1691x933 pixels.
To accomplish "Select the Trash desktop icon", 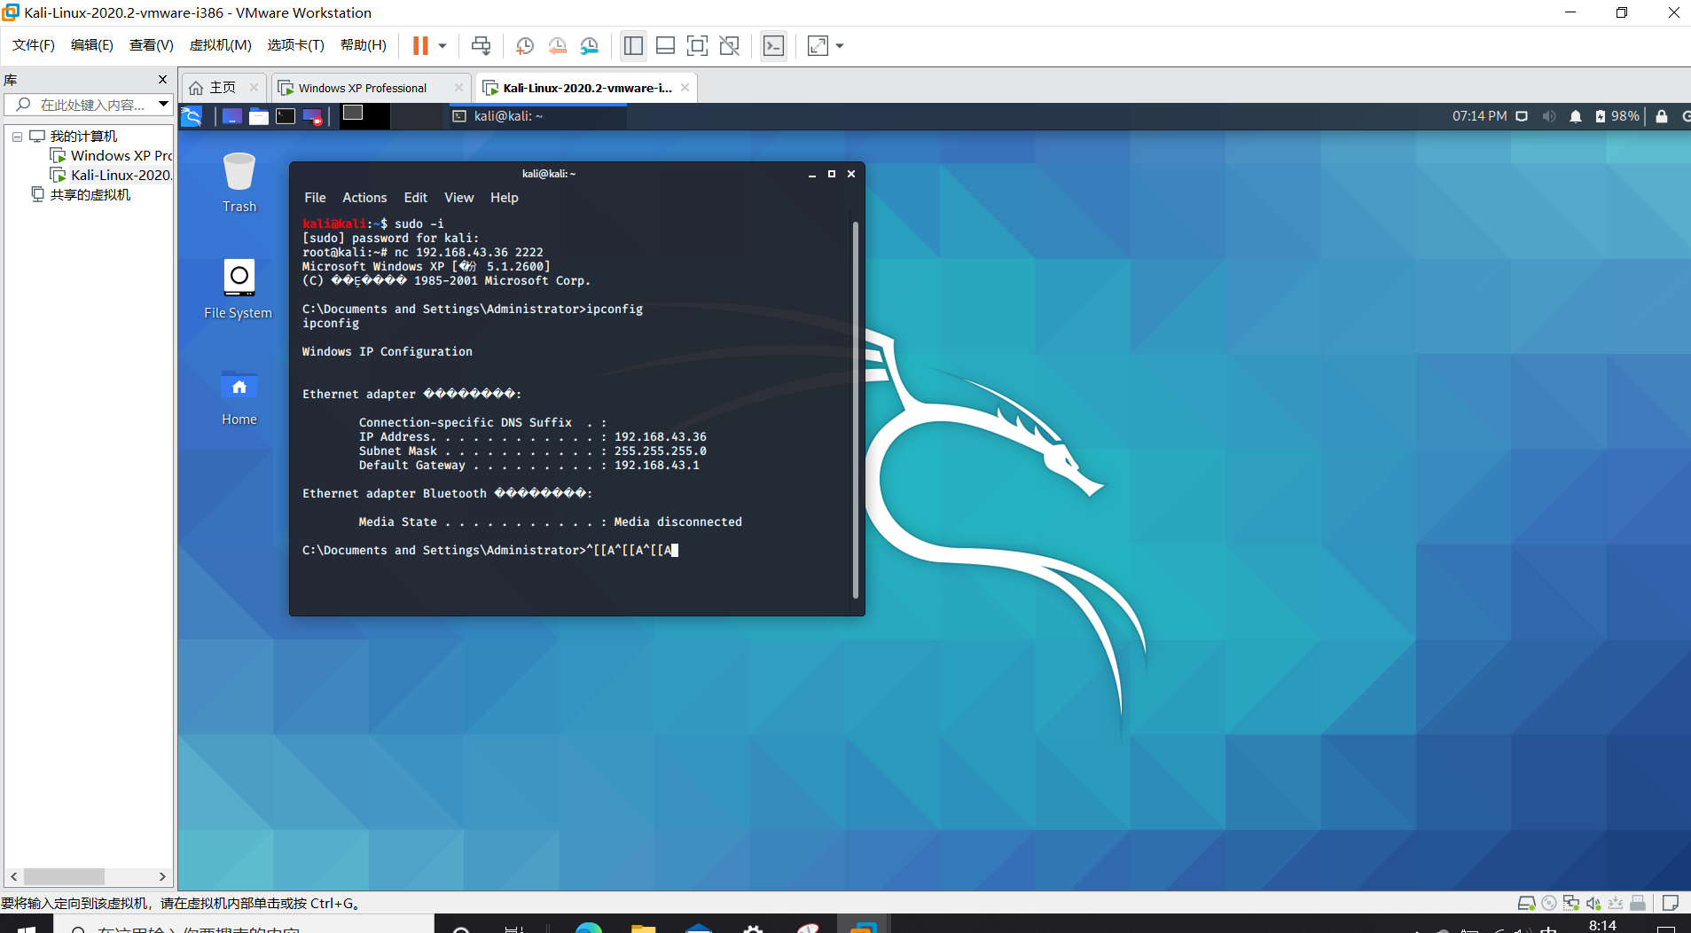I will (239, 183).
